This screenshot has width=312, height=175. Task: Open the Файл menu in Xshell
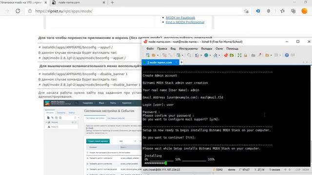pyautogui.click(x=150, y=49)
